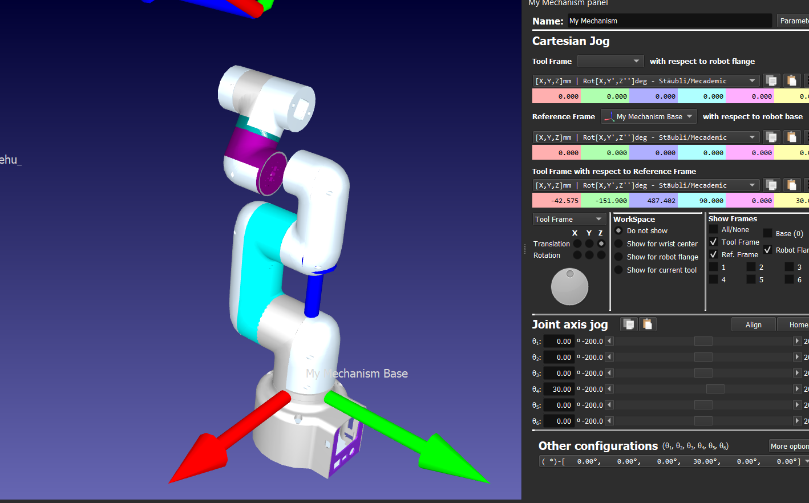Open the 'My Mechanism Base' Reference Frame dropdown
Viewport: 809px width, 503px height.
649,116
